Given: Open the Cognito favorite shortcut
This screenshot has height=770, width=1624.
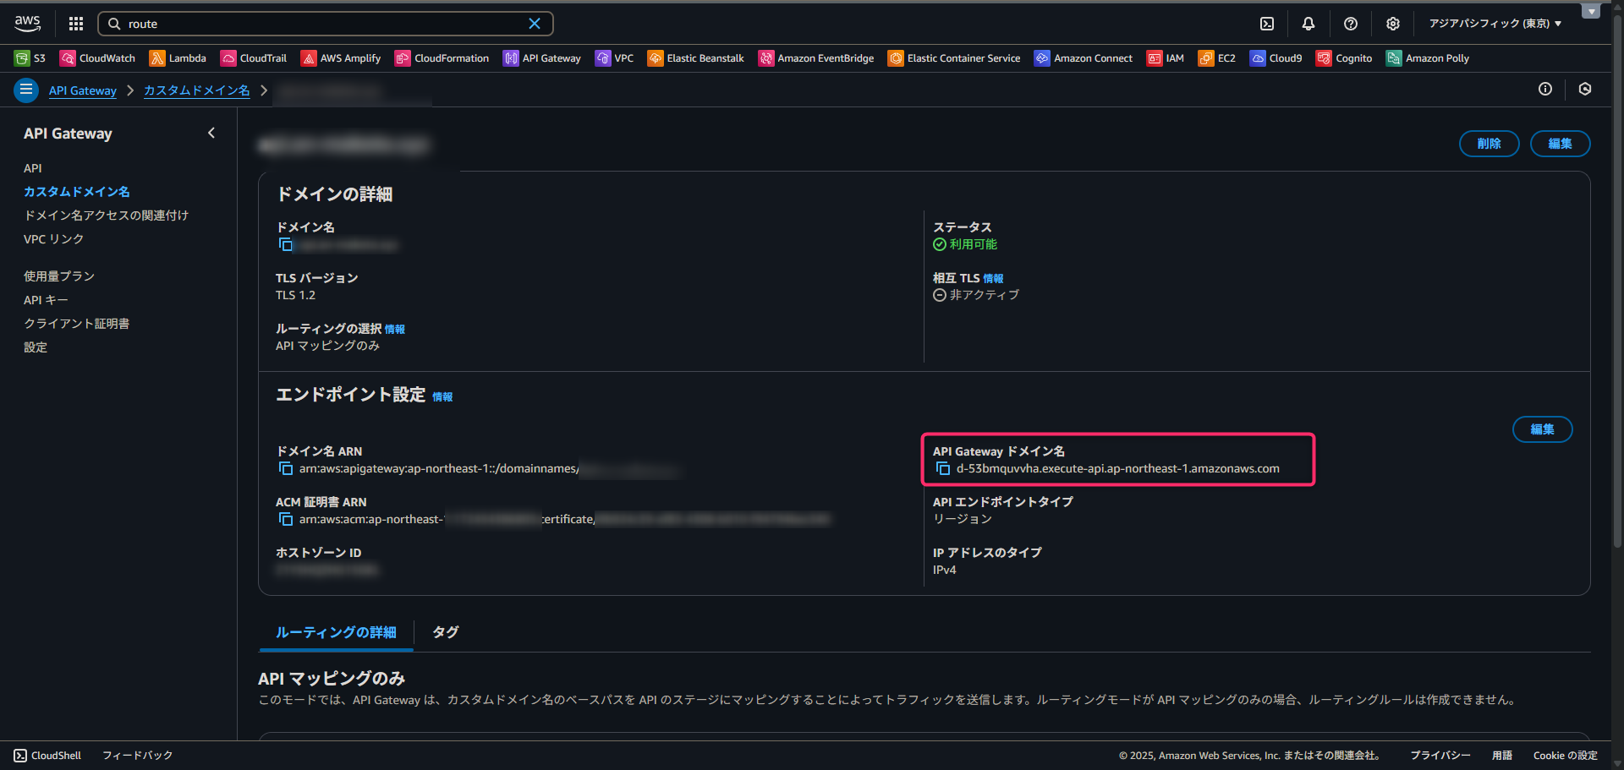Looking at the screenshot, I should point(1345,58).
